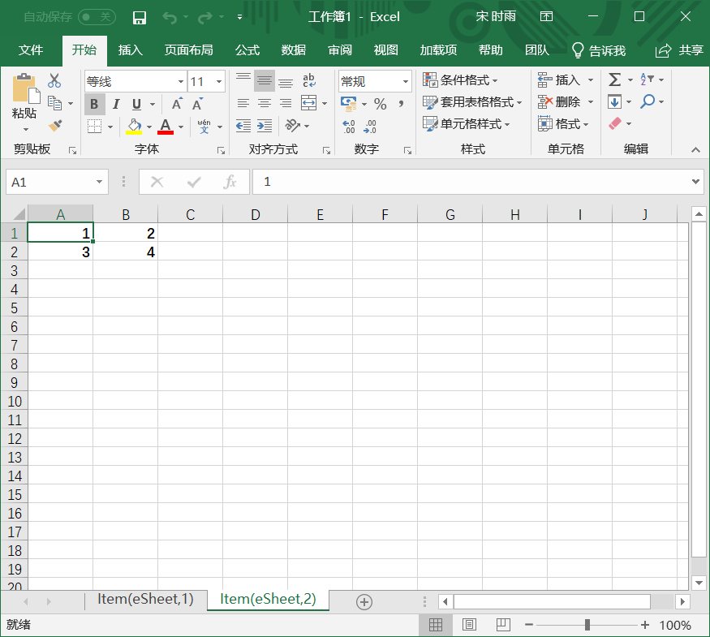Toggle Bold formatting button

tap(94, 104)
